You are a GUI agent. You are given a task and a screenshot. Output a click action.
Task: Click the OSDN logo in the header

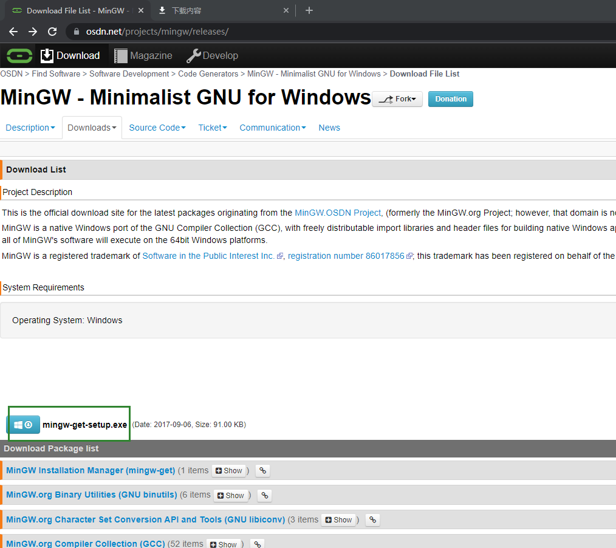[x=19, y=55]
